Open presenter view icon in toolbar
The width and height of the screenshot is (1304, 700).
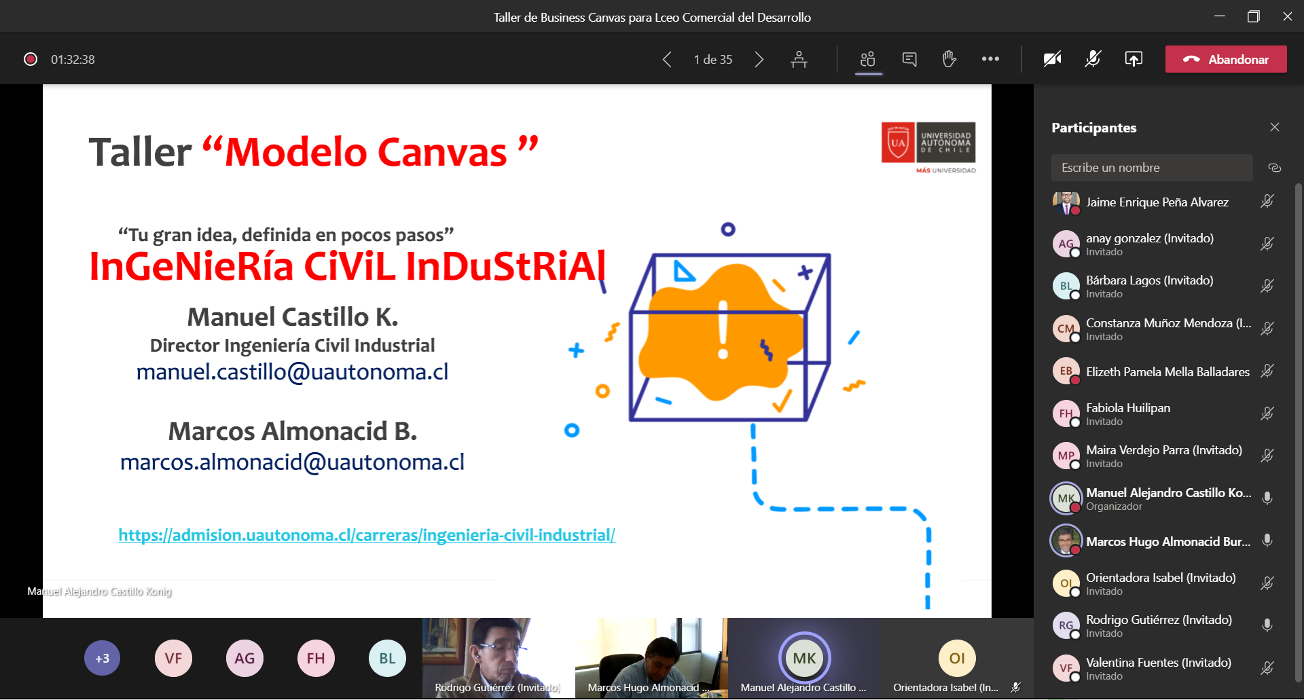[799, 60]
